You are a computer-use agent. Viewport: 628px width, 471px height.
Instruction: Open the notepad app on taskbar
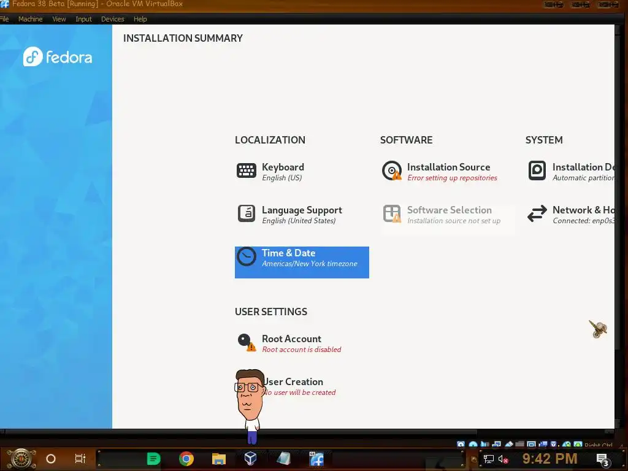coord(283,459)
